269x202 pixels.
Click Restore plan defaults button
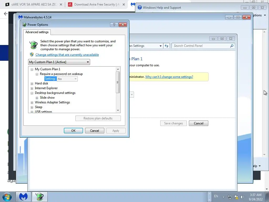click(x=98, y=118)
